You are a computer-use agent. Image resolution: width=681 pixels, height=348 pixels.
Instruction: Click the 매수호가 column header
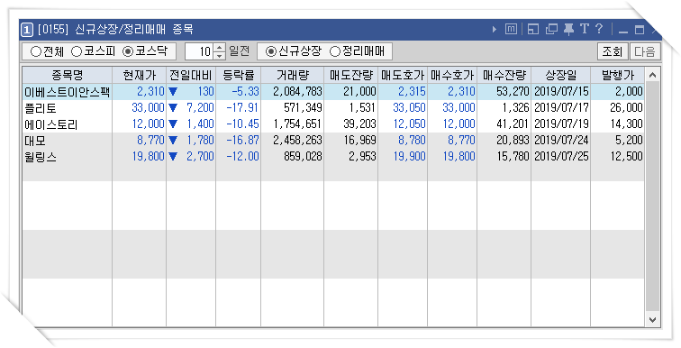[x=452, y=76]
